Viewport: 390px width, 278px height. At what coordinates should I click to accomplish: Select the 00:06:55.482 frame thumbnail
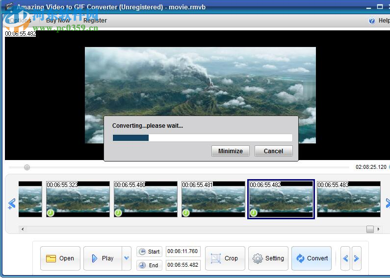[x=281, y=199]
